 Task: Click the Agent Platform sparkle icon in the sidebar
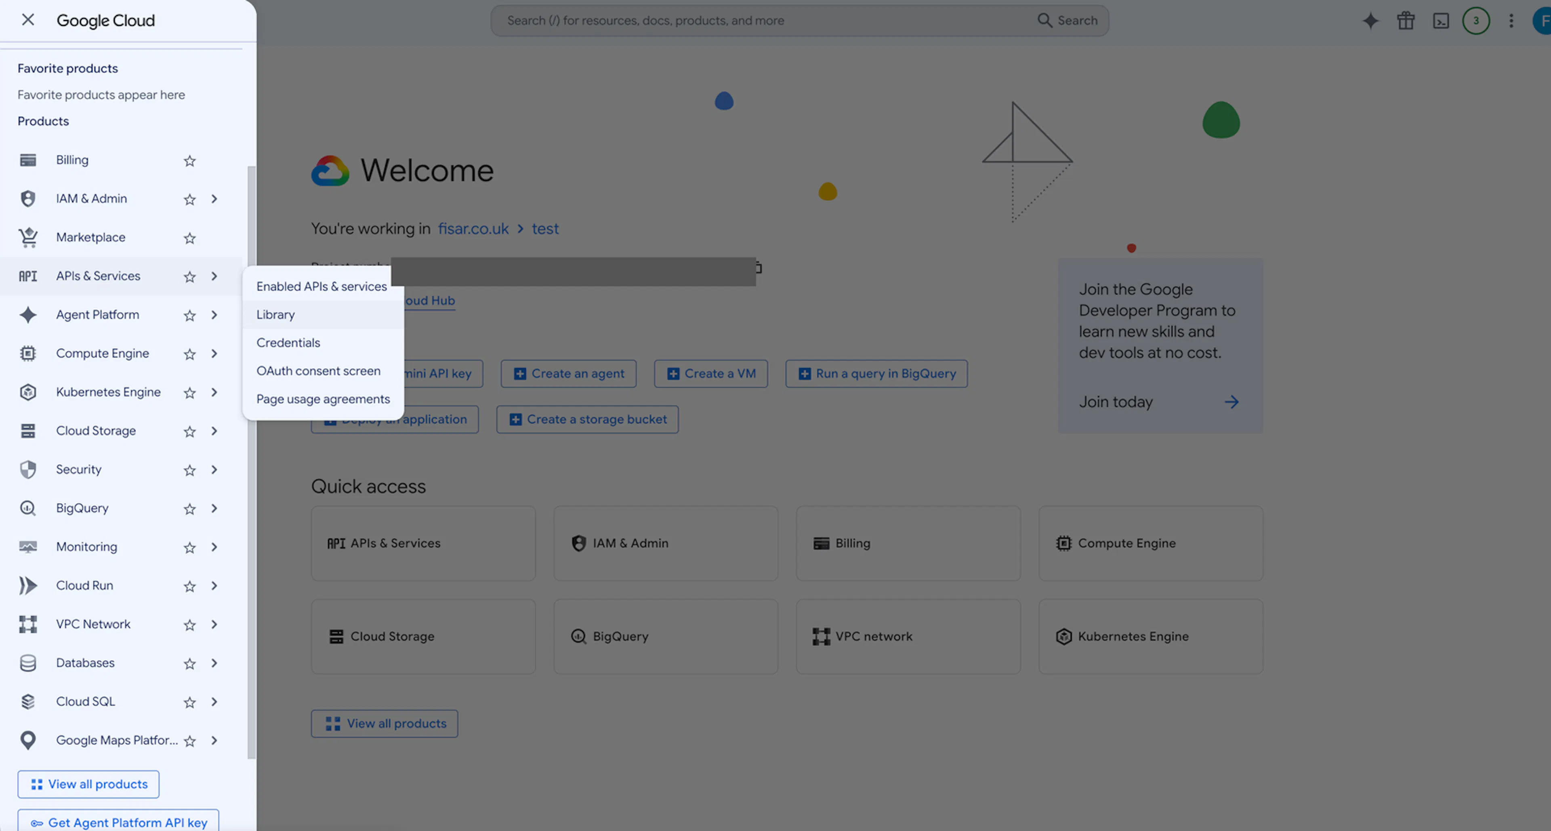pos(28,315)
